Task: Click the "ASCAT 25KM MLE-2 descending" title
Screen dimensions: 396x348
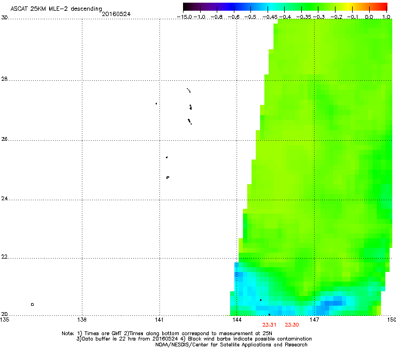Action: [x=56, y=9]
